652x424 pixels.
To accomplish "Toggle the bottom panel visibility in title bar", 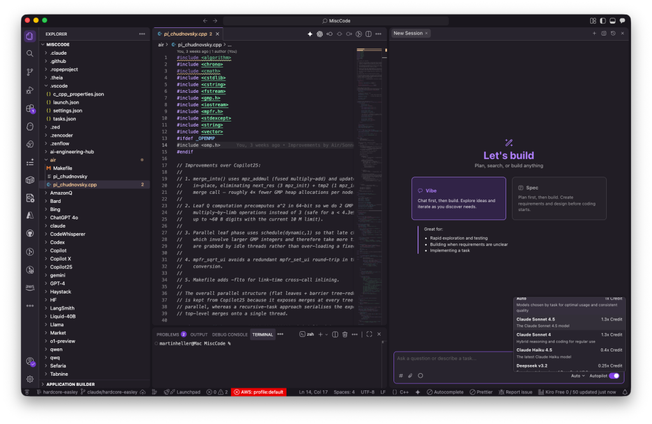I will (x=613, y=21).
